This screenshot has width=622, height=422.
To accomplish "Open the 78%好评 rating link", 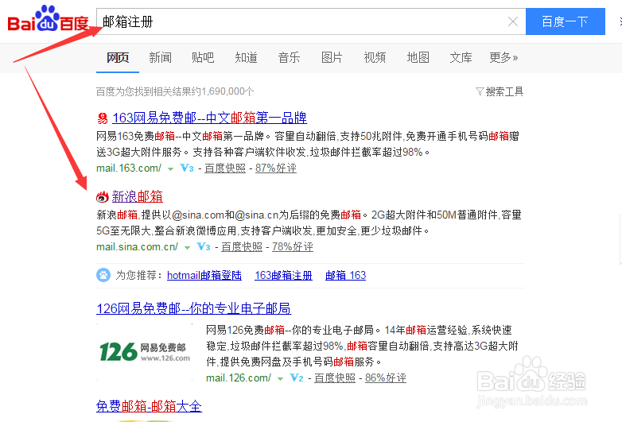I will click(293, 247).
